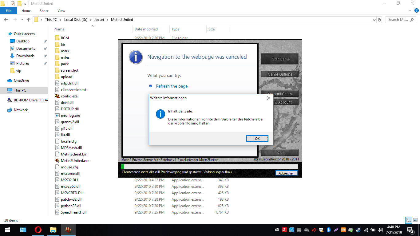Screen dimensions: 420x236
Task: Go back in Explorer navigation
Action: click(x=6, y=20)
